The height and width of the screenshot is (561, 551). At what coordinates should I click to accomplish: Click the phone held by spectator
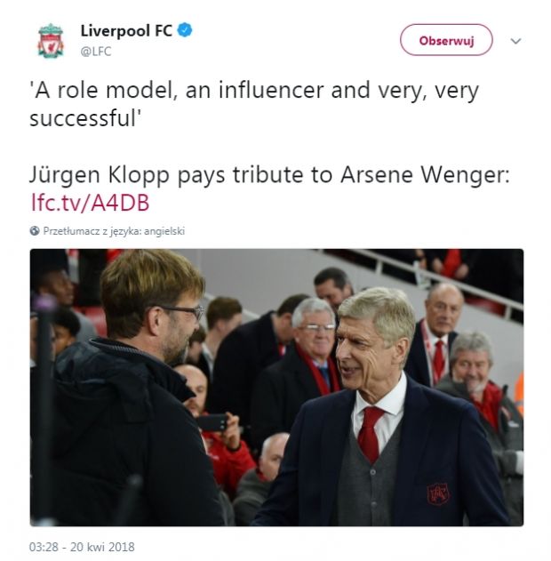click(212, 422)
